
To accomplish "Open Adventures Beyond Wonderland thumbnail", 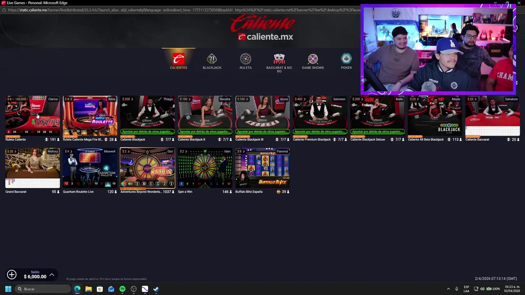I will click(147, 168).
